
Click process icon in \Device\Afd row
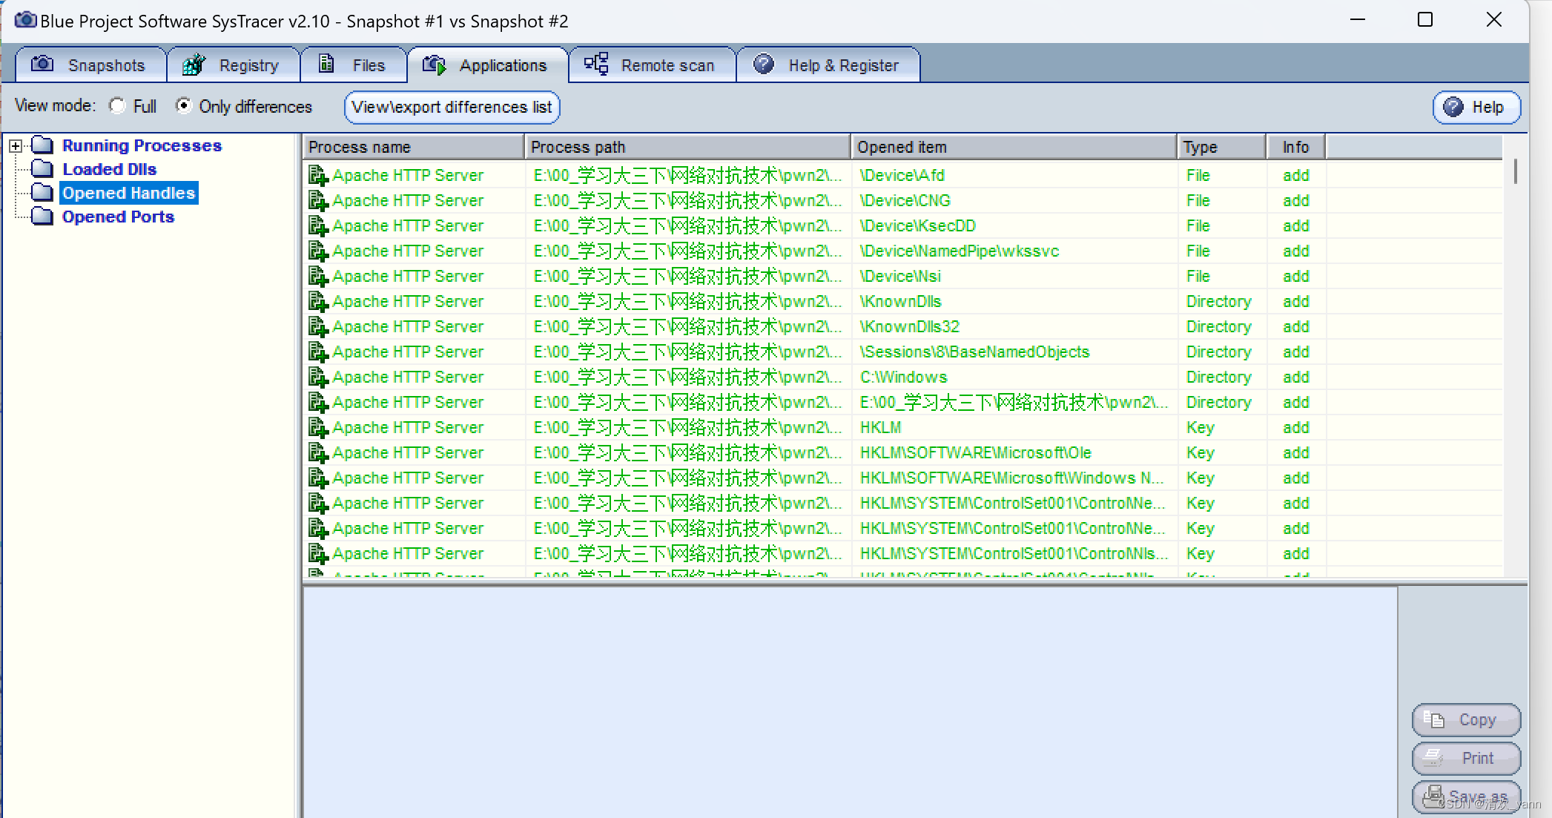point(318,176)
